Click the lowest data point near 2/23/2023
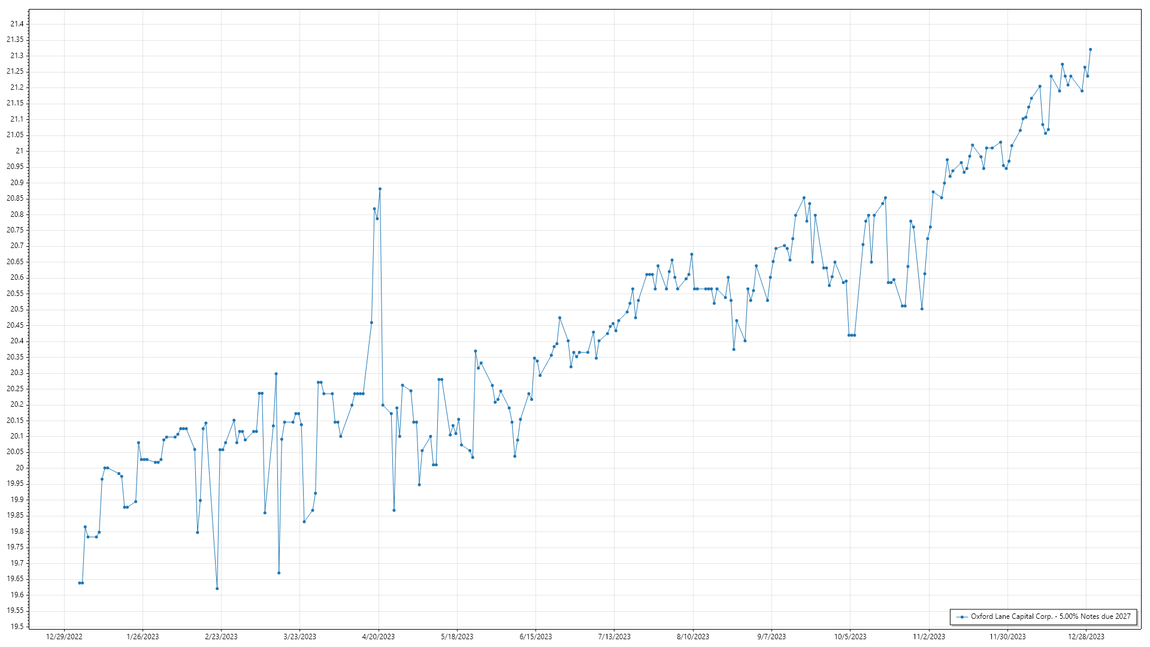The width and height of the screenshot is (1150, 647). point(217,588)
